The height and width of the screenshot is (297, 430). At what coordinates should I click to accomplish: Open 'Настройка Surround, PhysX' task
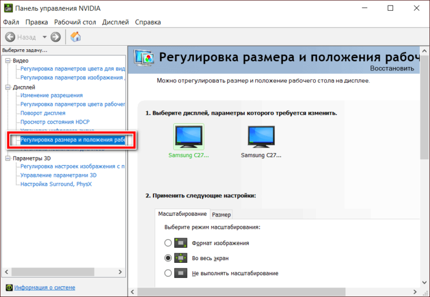(56, 184)
